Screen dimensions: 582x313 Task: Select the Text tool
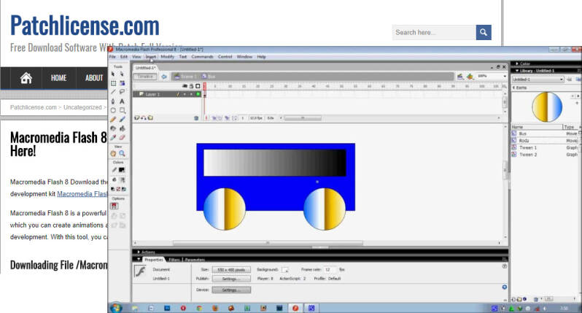point(122,101)
